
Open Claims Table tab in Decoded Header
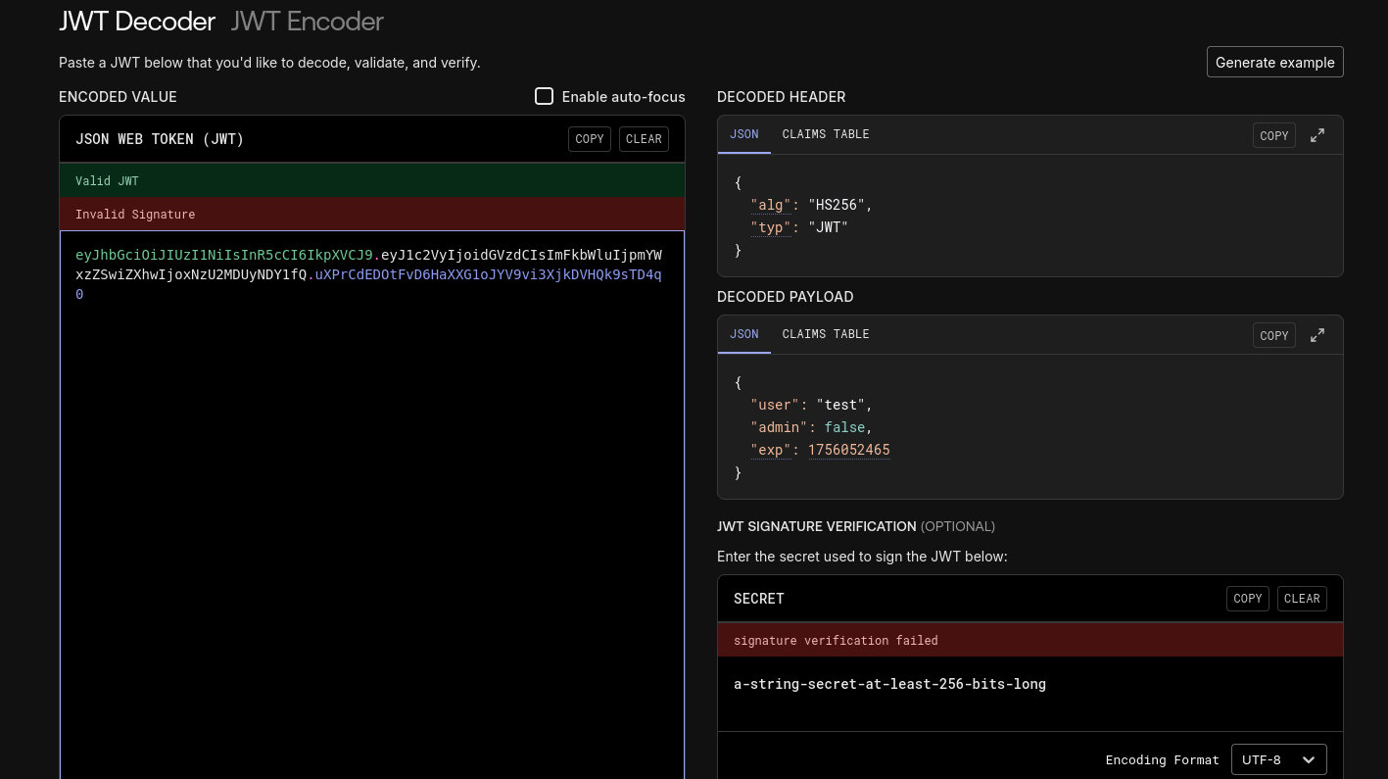(825, 134)
